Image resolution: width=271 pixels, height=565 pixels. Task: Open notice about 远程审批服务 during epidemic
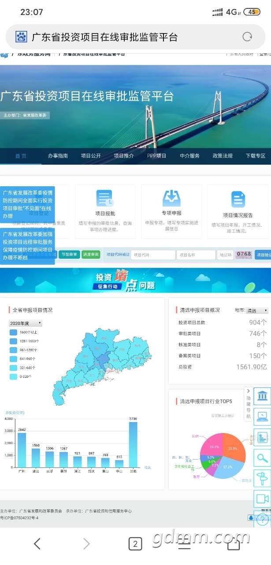[27, 246]
